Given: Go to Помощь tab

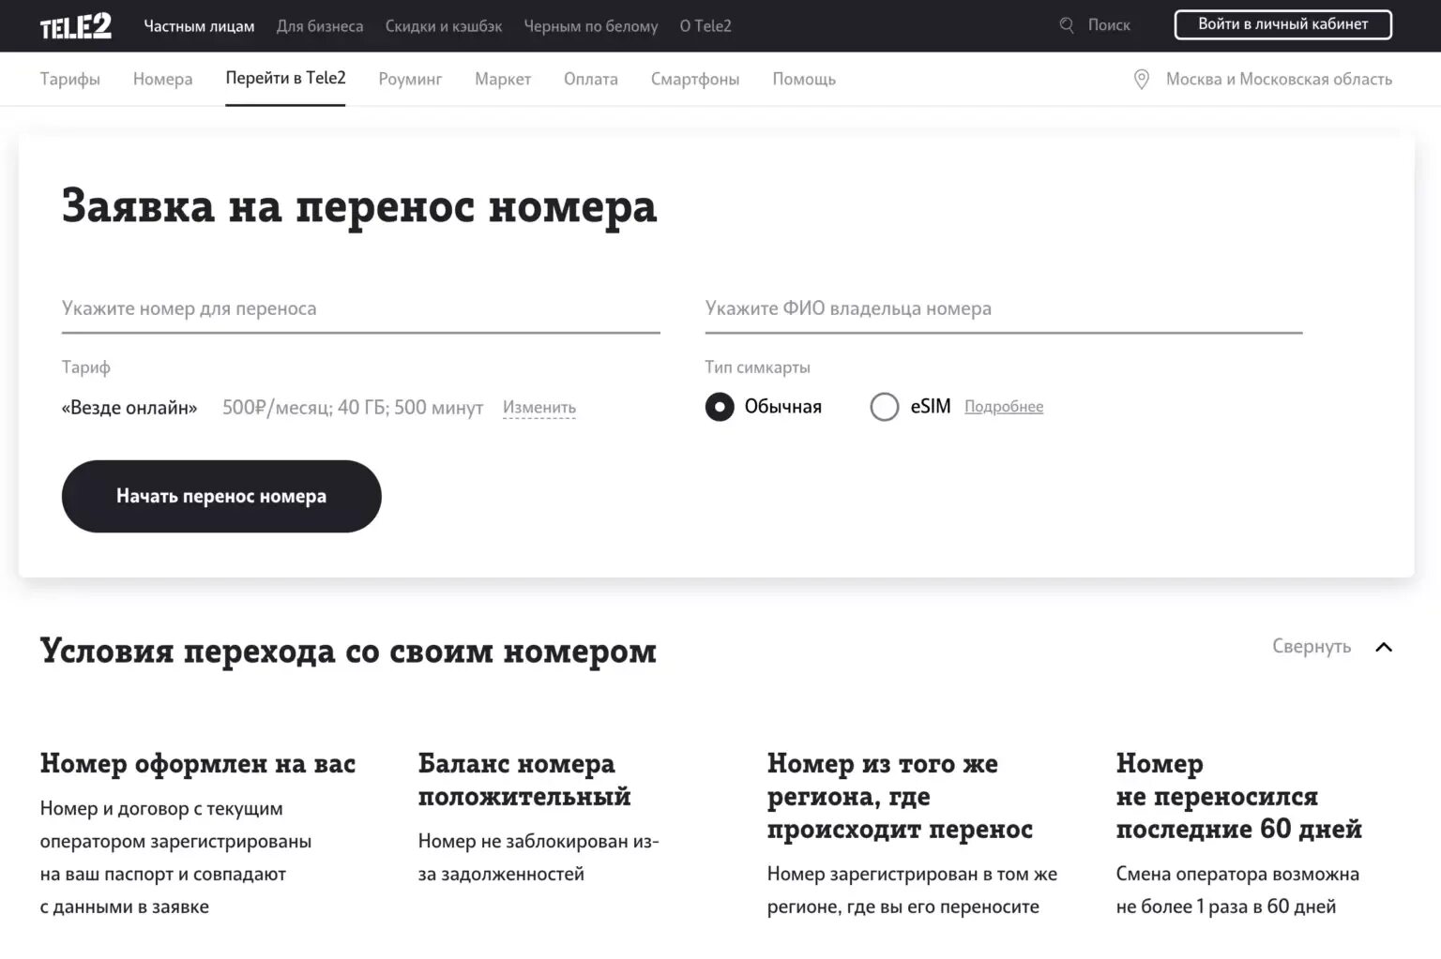Looking at the screenshot, I should coord(804,80).
